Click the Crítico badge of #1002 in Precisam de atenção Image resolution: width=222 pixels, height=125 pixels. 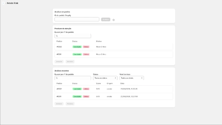coord(86,47)
